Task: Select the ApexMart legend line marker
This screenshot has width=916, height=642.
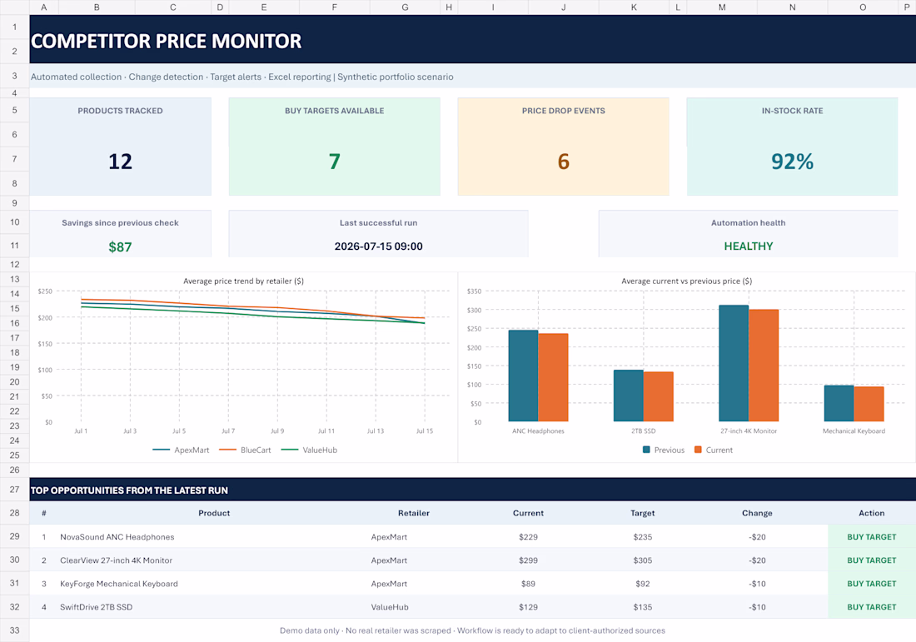Action: 162,450
